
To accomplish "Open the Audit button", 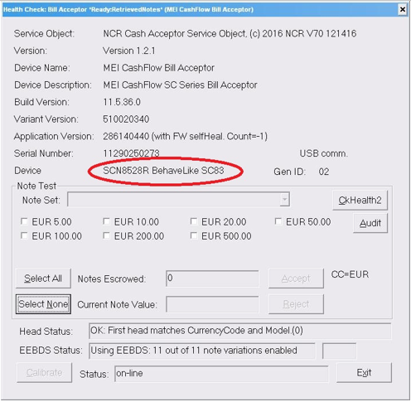I will click(370, 223).
